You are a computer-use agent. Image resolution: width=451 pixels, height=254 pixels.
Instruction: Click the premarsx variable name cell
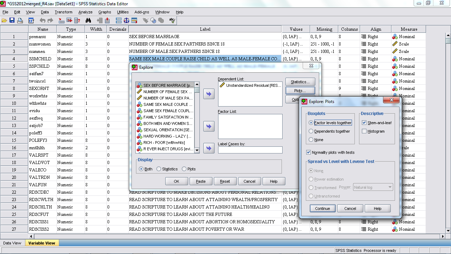[x=42, y=37]
